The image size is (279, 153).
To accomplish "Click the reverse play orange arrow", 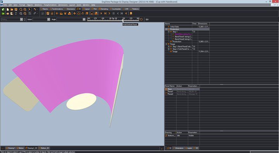I will tap(126, 13).
